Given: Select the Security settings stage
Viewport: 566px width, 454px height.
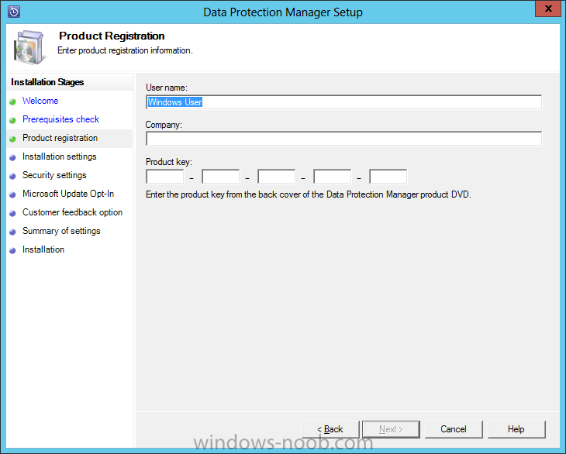Looking at the screenshot, I should pyautogui.click(x=54, y=175).
